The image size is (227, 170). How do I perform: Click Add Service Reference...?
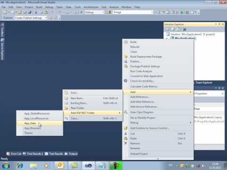(158, 107)
